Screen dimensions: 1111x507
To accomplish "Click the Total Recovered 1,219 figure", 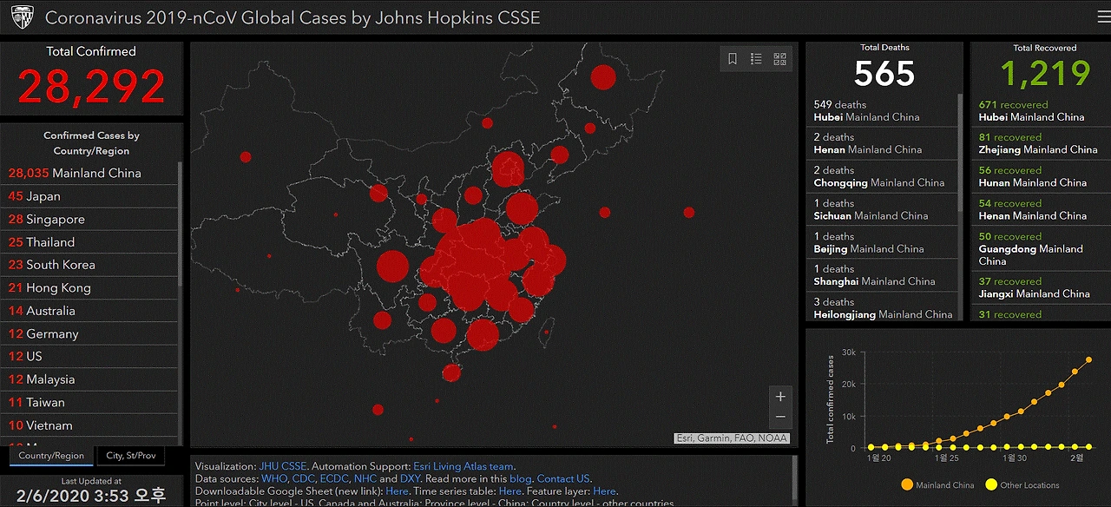I will click(1045, 73).
